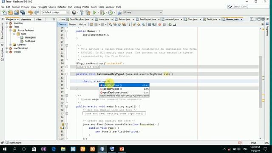Collapse the Home constructor fold at line 17
This screenshot has height=153, width=272.
coord(67,31)
